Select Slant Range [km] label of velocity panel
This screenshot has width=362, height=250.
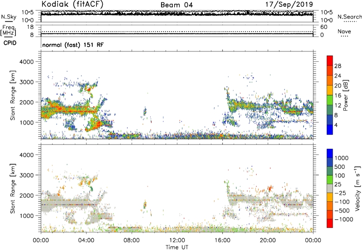click(13, 189)
